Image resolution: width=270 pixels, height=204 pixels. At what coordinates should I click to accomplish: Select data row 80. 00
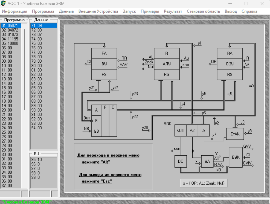click(44, 66)
